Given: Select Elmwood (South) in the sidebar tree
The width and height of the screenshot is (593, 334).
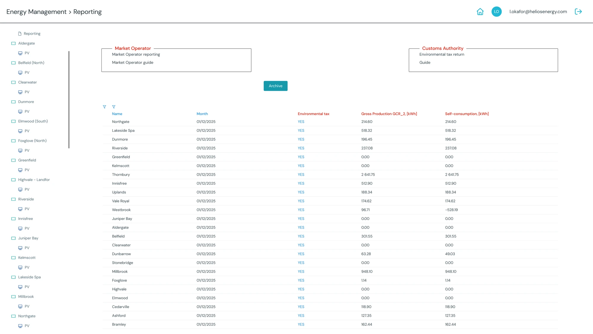Looking at the screenshot, I should (x=33, y=121).
